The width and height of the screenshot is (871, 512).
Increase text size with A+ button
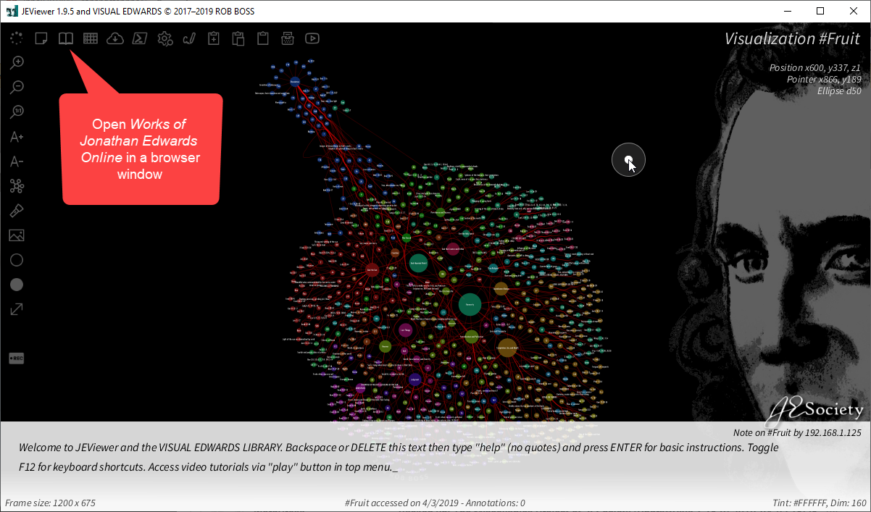(x=17, y=137)
